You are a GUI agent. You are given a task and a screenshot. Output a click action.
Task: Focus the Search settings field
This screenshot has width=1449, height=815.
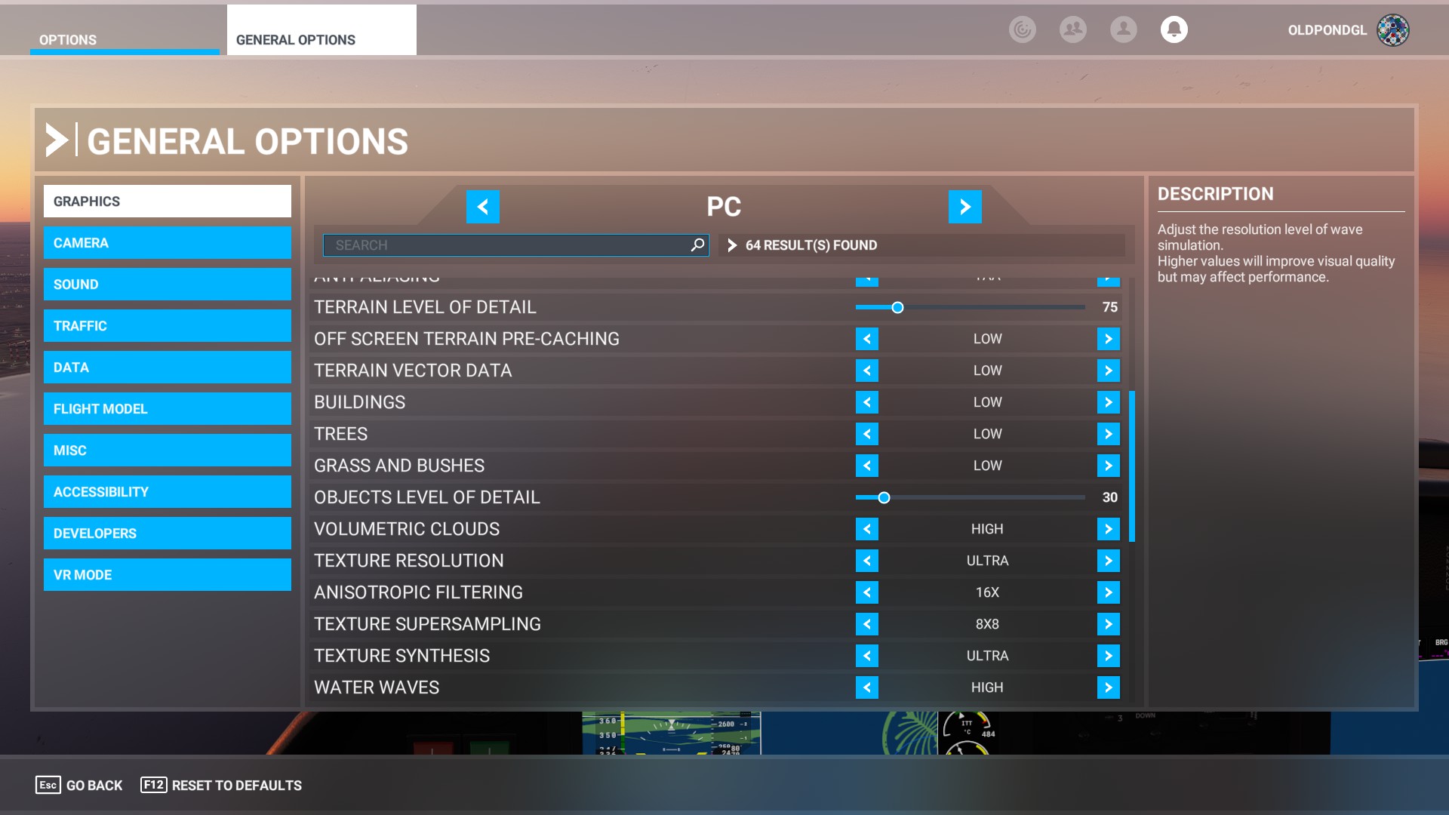point(516,245)
